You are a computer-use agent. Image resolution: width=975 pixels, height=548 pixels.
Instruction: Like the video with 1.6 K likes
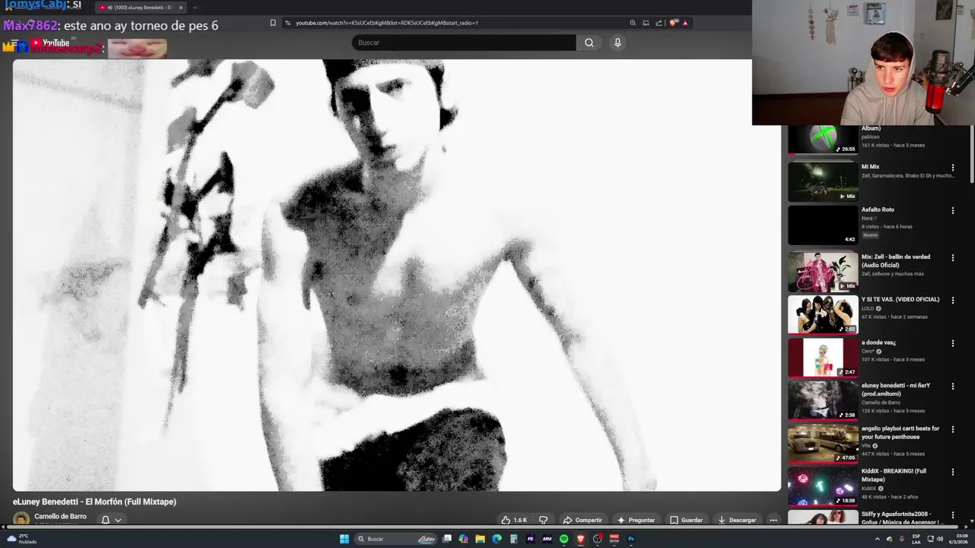514,520
